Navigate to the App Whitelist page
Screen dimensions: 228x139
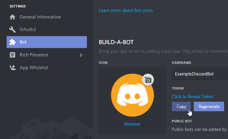pyautogui.click(x=34, y=68)
